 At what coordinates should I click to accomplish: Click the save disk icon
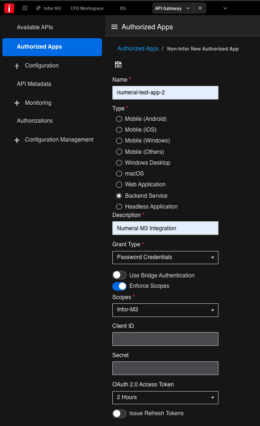pyautogui.click(x=118, y=64)
